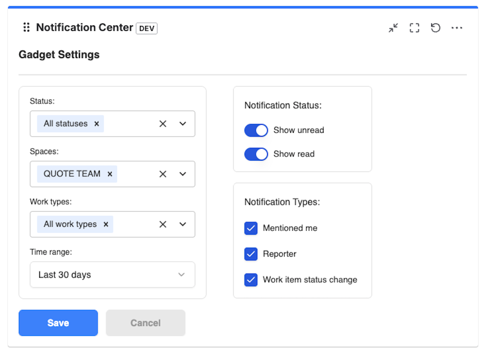Screen dimensions: 488x352
Task: Turn off the Show read switch
Action: click(x=256, y=154)
